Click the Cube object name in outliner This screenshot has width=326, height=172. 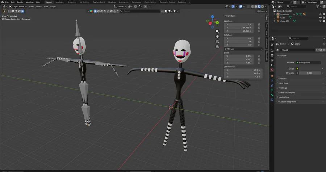point(283,18)
